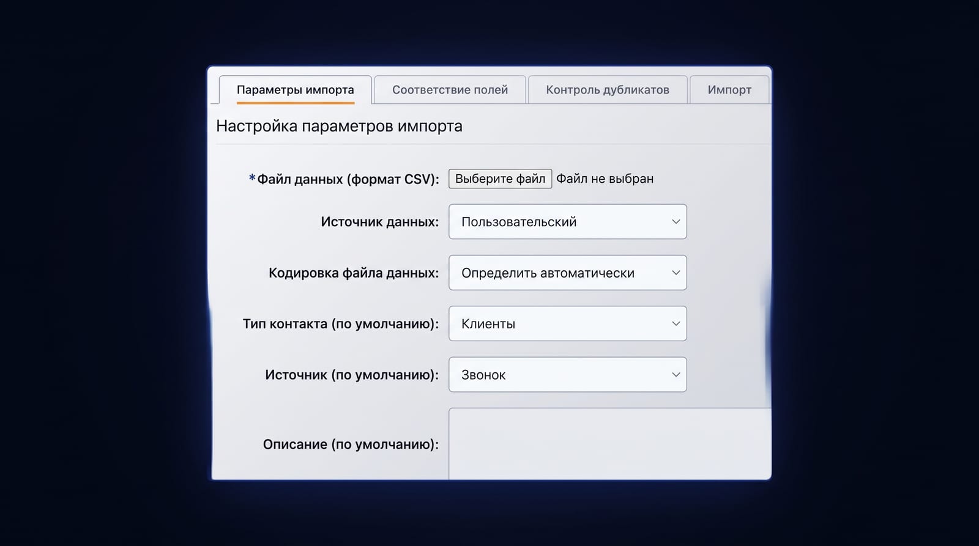The image size is (979, 546).
Task: Click inside the Описание (по умолчанию) text area
Action: coord(610,444)
